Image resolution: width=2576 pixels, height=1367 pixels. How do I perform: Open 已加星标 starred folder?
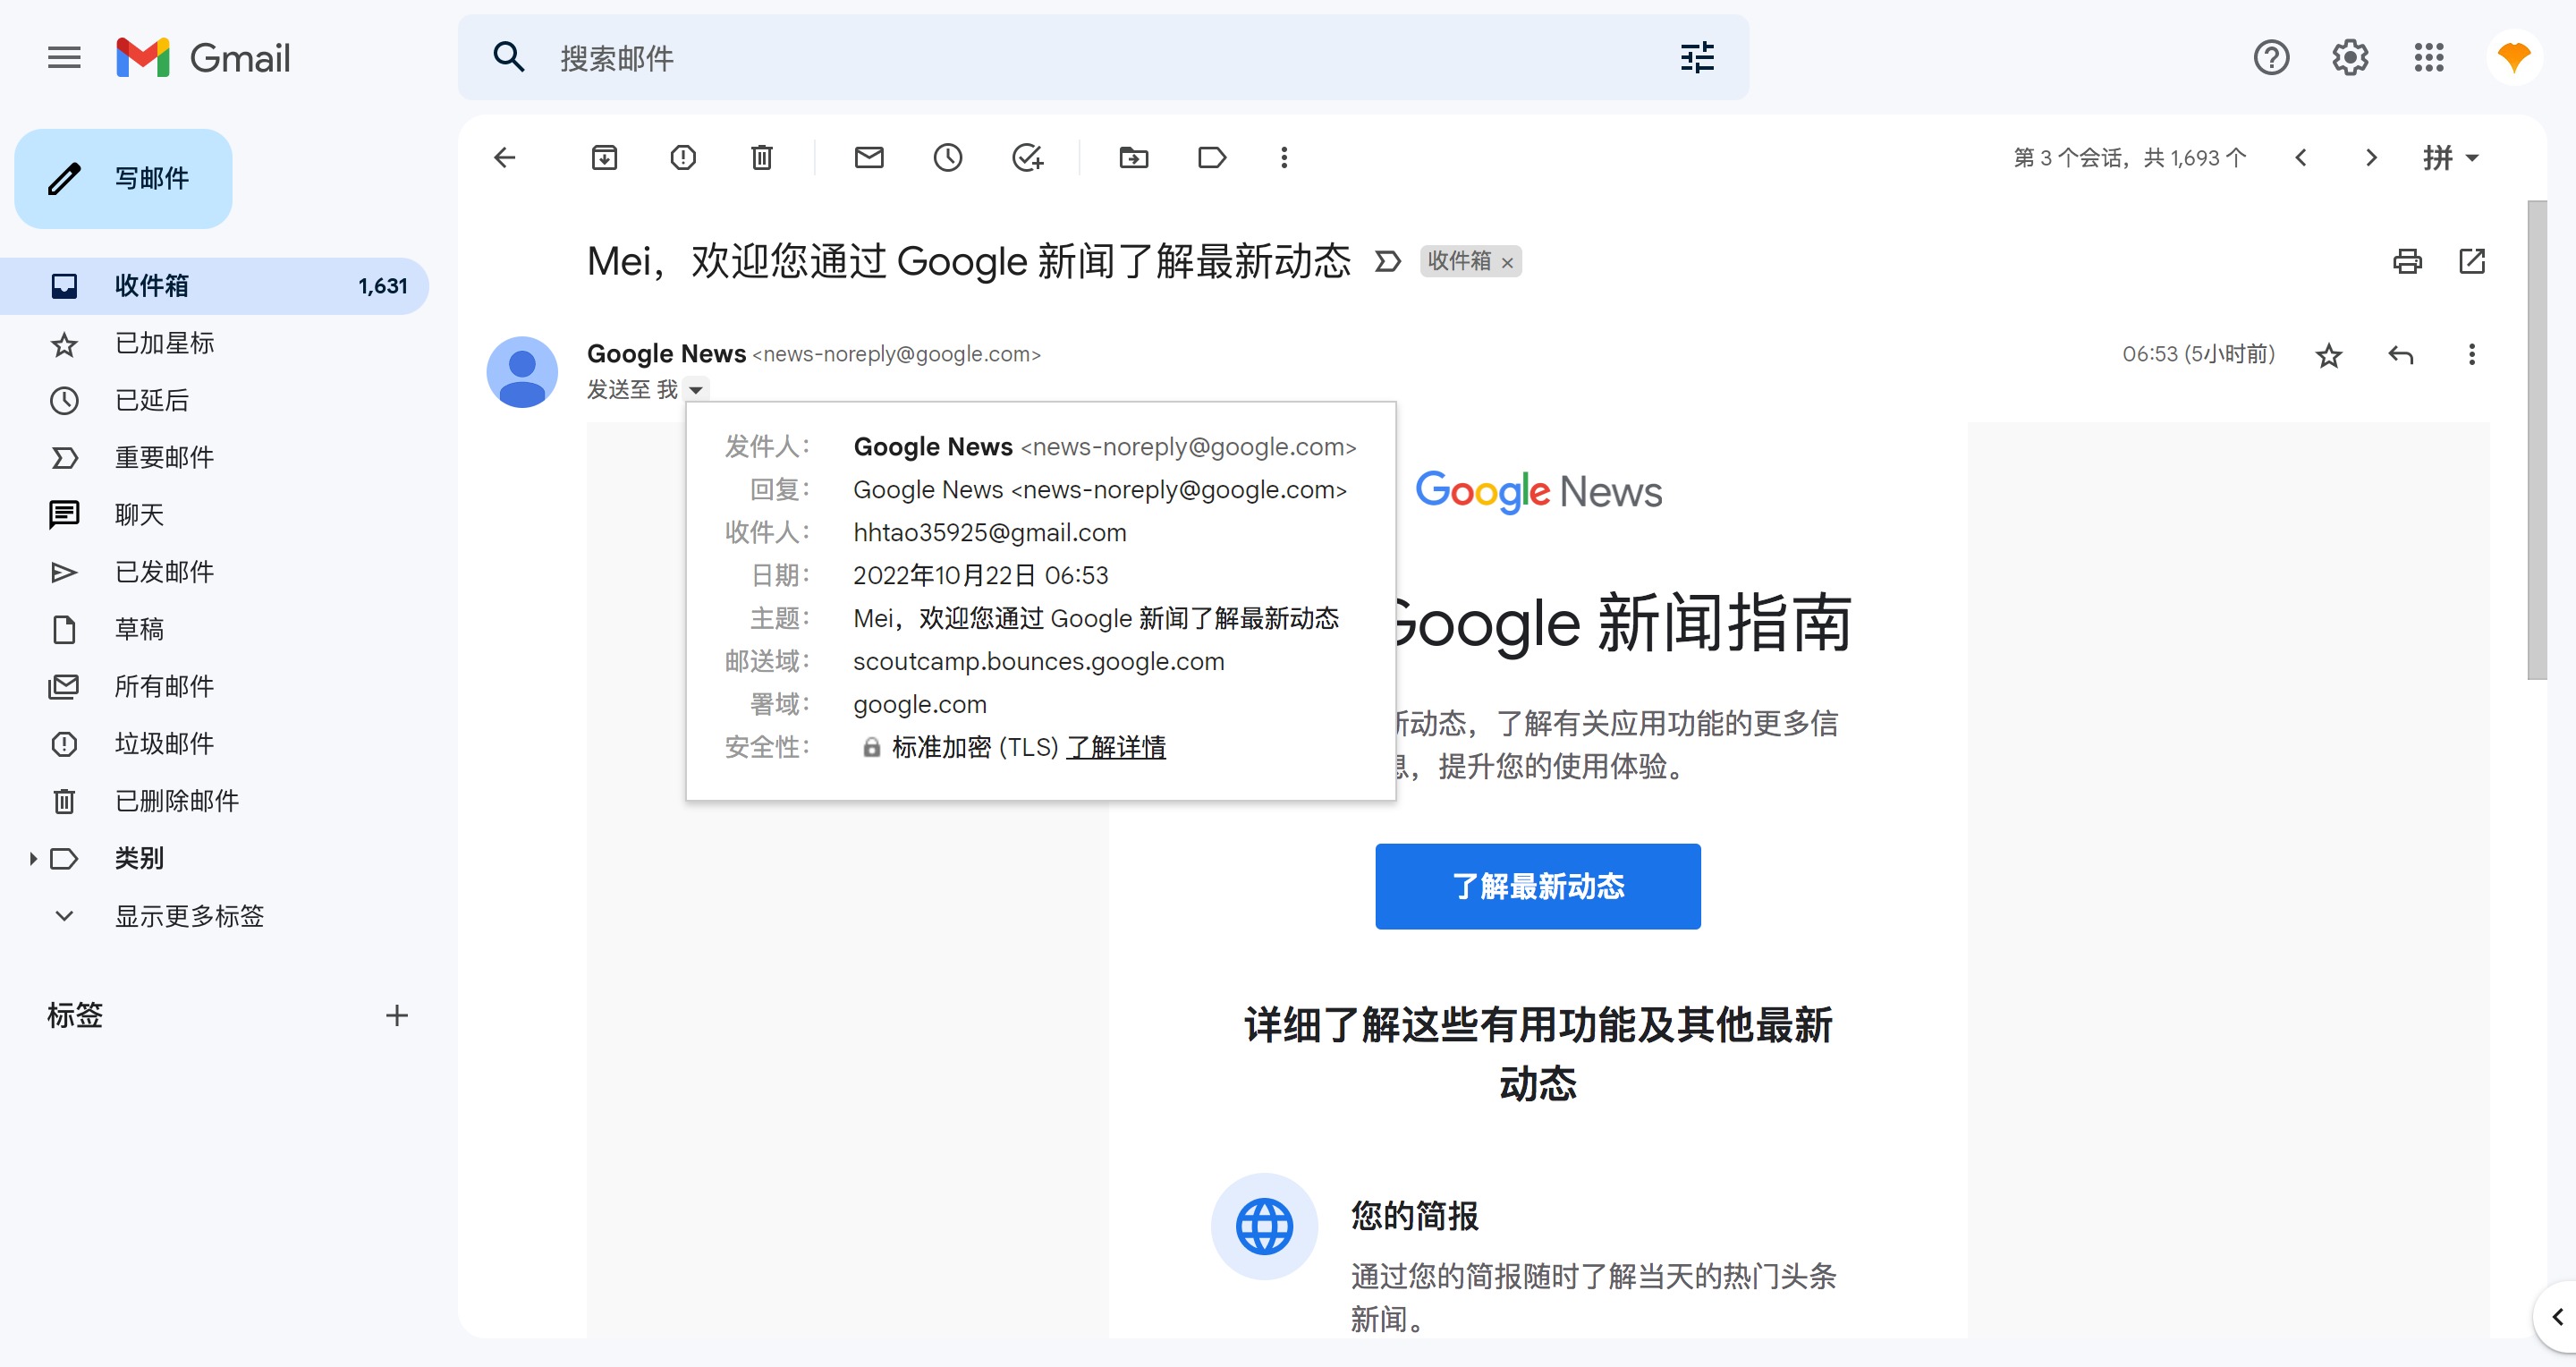click(214, 343)
